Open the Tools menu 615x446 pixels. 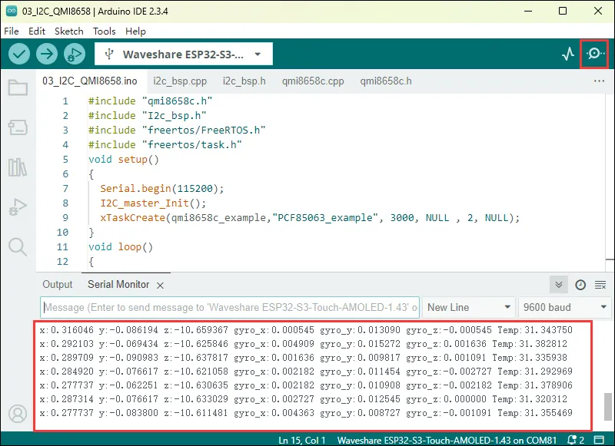(x=104, y=31)
